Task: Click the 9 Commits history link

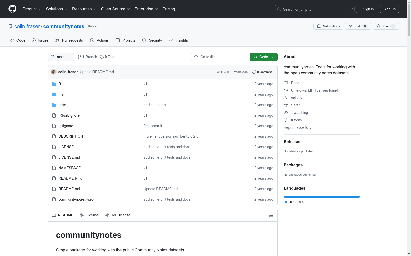Action: click(262, 72)
